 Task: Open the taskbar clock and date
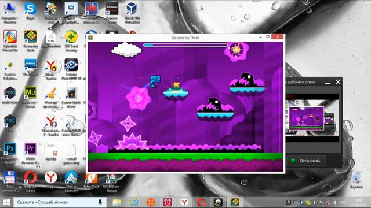pos(358,202)
